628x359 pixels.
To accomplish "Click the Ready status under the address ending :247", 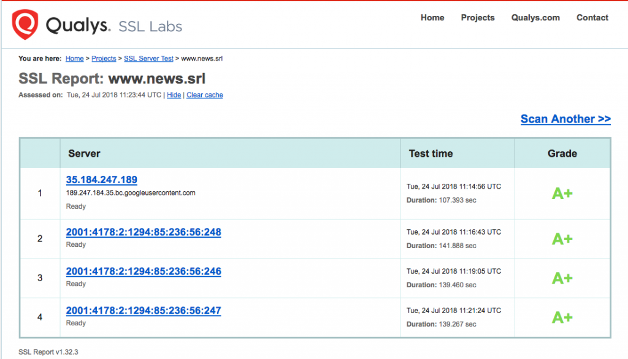I will coord(75,323).
